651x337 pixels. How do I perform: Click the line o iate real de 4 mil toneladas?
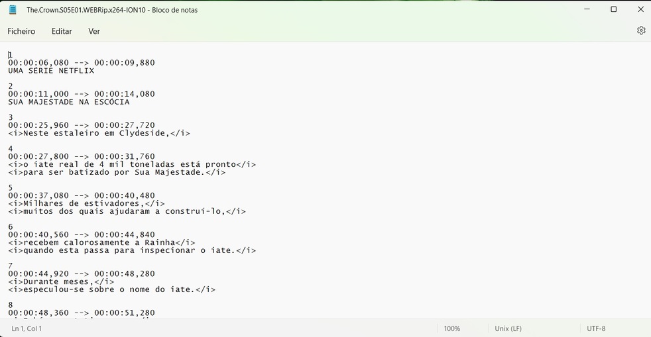132,164
